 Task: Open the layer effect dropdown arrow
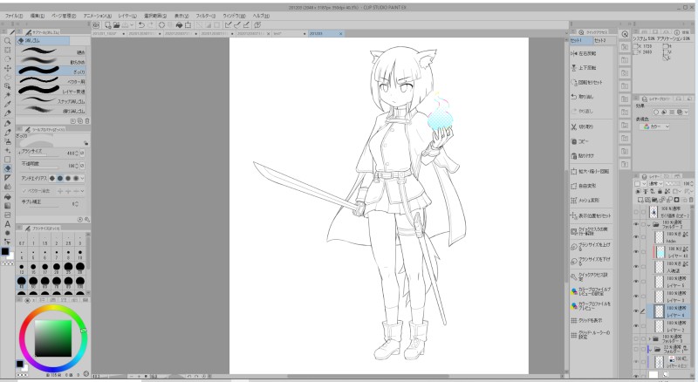(686, 113)
